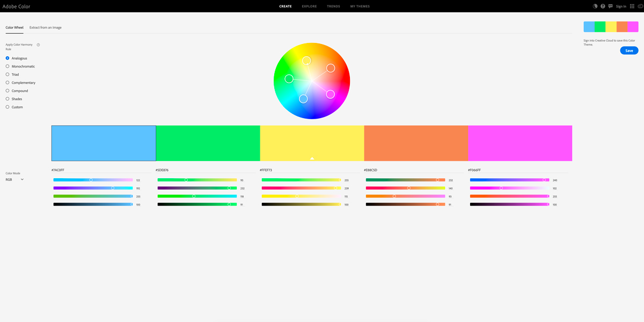This screenshot has width=644, height=322.
Task: Go to the TRENDS section
Action: click(x=333, y=6)
